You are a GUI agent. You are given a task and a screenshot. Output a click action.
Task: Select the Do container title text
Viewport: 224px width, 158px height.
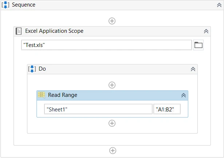pos(42,69)
